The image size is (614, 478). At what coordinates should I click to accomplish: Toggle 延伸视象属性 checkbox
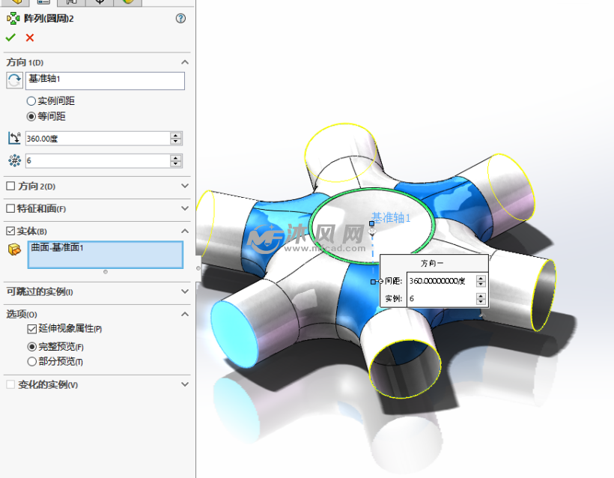[31, 329]
